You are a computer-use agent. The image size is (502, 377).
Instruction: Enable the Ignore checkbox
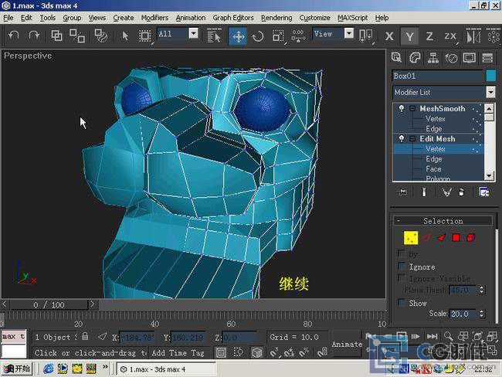pos(401,266)
